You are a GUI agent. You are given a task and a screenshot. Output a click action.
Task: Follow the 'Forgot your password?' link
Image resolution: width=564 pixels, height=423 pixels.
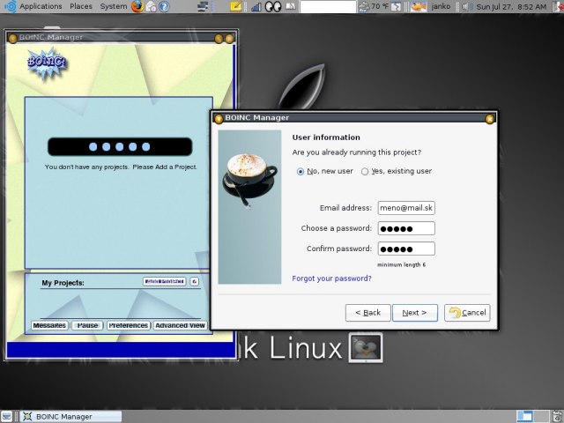(x=331, y=278)
